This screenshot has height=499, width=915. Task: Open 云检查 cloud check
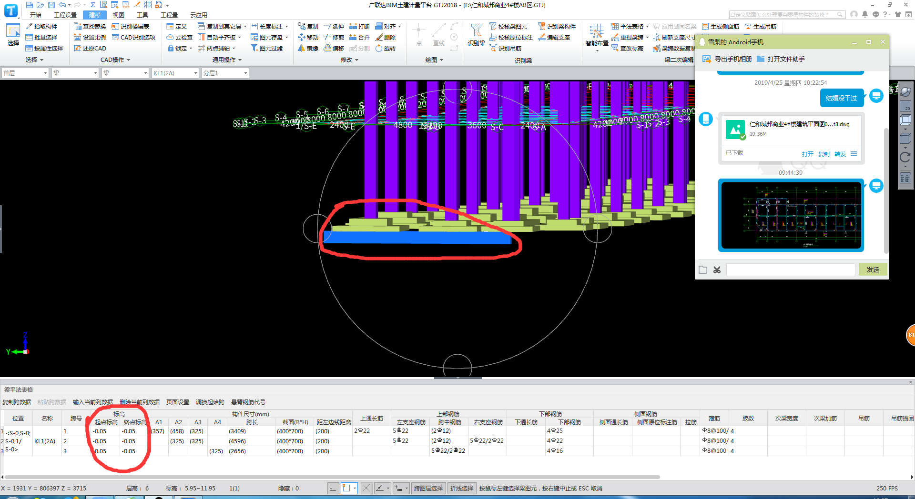tap(180, 37)
